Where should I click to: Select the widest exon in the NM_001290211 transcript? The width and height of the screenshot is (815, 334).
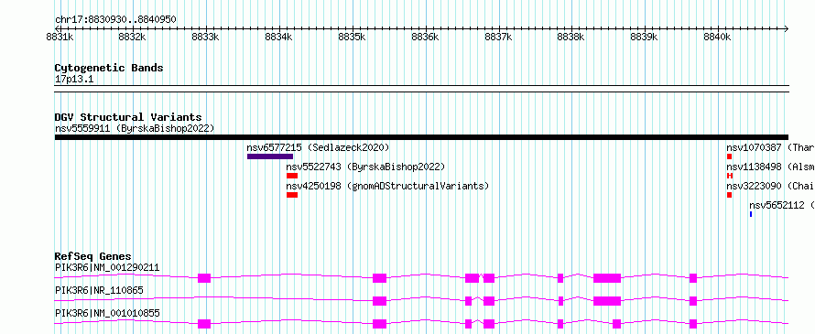click(x=607, y=278)
